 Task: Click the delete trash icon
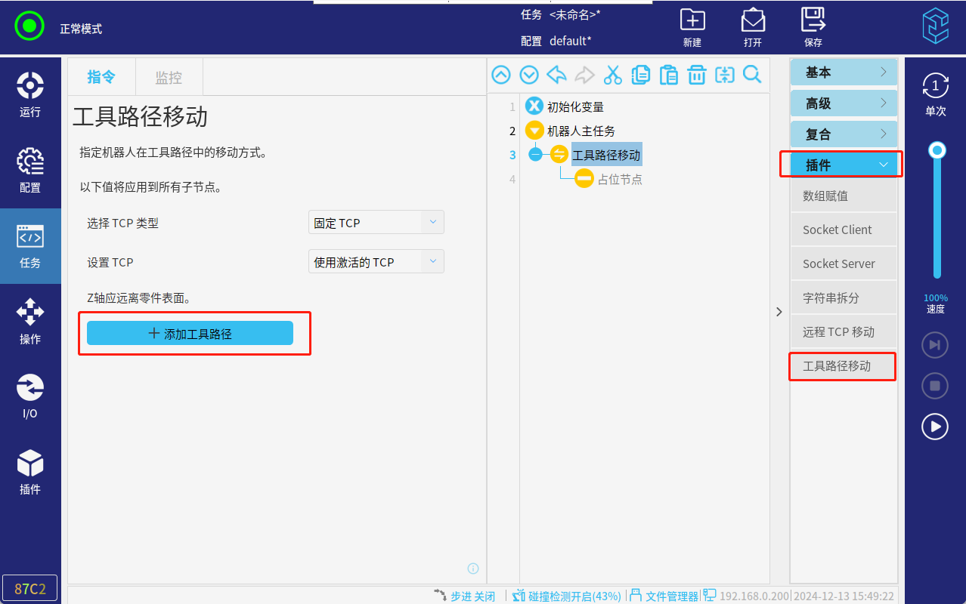coord(696,75)
